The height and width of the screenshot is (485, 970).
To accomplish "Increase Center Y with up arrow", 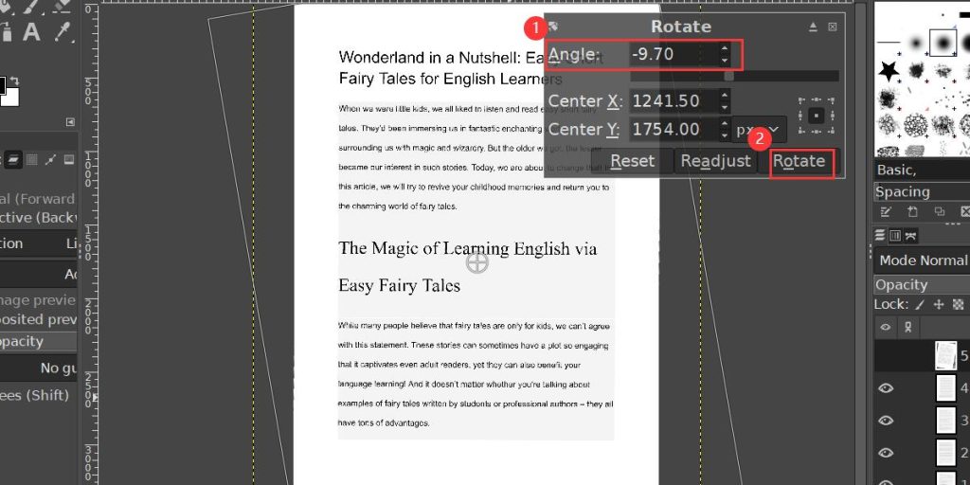I will point(725,124).
